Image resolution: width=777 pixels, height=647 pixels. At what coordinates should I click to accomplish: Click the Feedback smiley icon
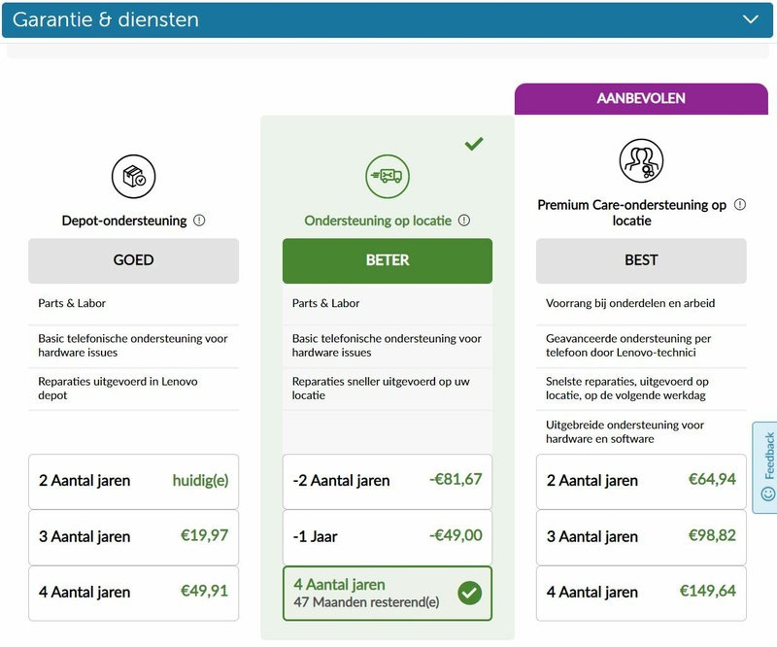coord(767,494)
